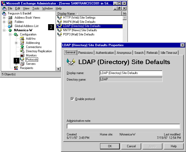
Task: Click the NNTP (News) Site Defaults icon
Action: [60, 30]
